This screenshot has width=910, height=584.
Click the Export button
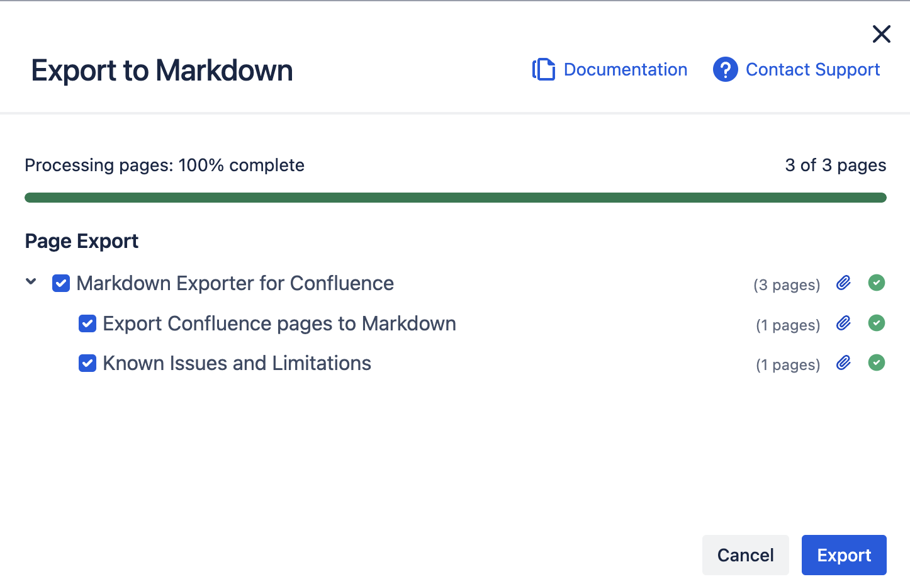tap(844, 554)
